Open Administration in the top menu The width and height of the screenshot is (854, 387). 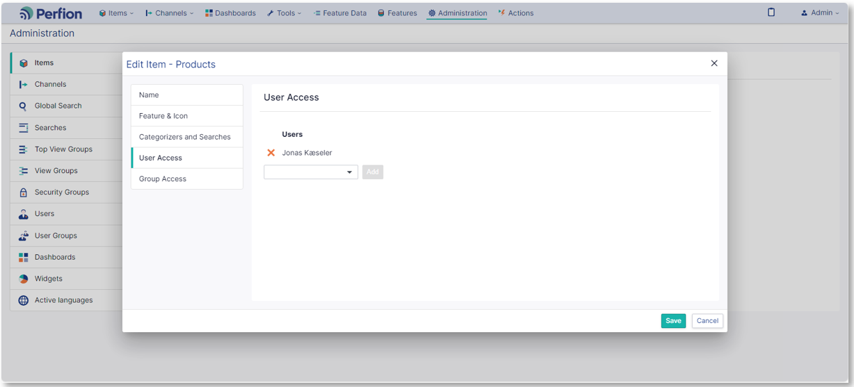(457, 13)
